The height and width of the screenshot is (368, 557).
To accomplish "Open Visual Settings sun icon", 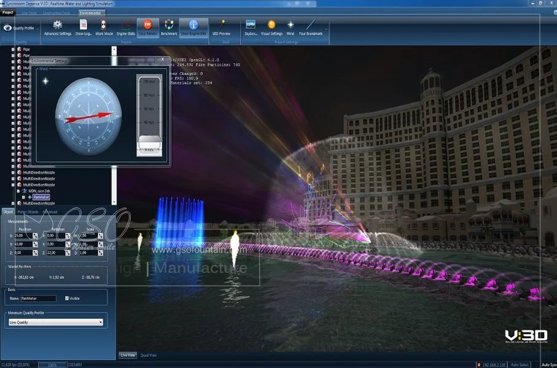I will point(271,25).
